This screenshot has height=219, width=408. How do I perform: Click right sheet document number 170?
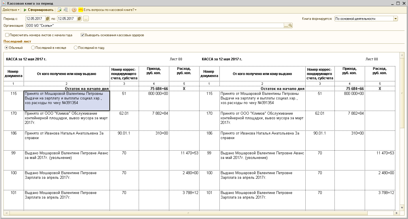pyautogui.click(x=209, y=113)
